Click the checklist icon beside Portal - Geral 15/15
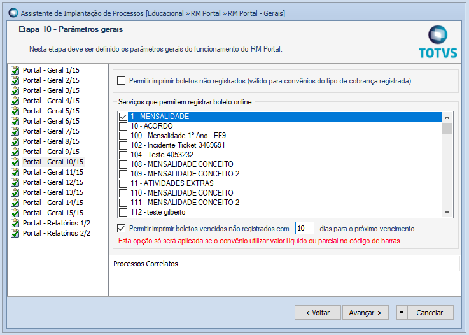This screenshot has width=469, height=335. tap(15, 213)
